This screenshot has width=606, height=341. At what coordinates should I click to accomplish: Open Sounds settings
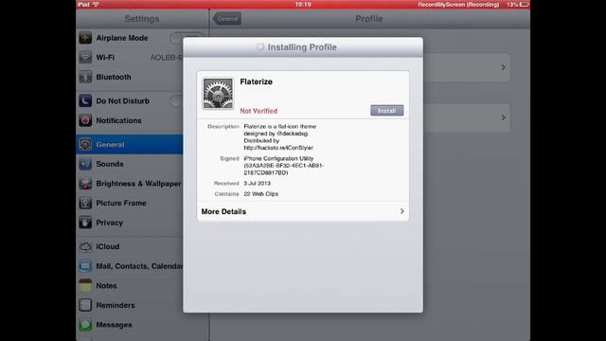pyautogui.click(x=130, y=164)
